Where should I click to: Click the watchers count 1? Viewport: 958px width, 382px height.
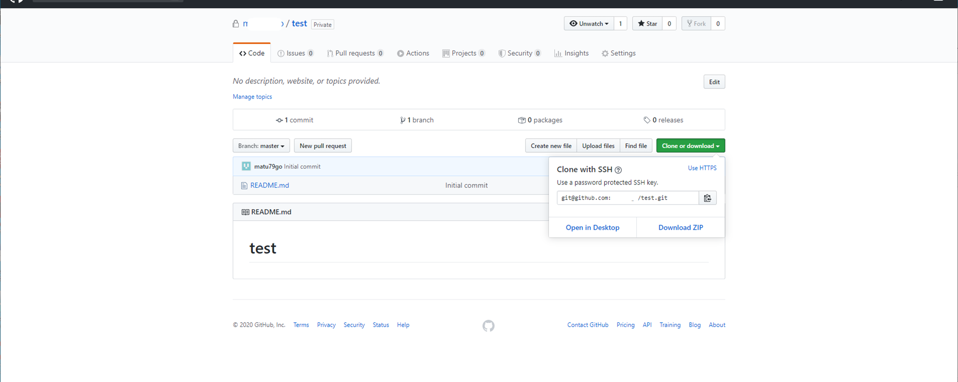620,24
